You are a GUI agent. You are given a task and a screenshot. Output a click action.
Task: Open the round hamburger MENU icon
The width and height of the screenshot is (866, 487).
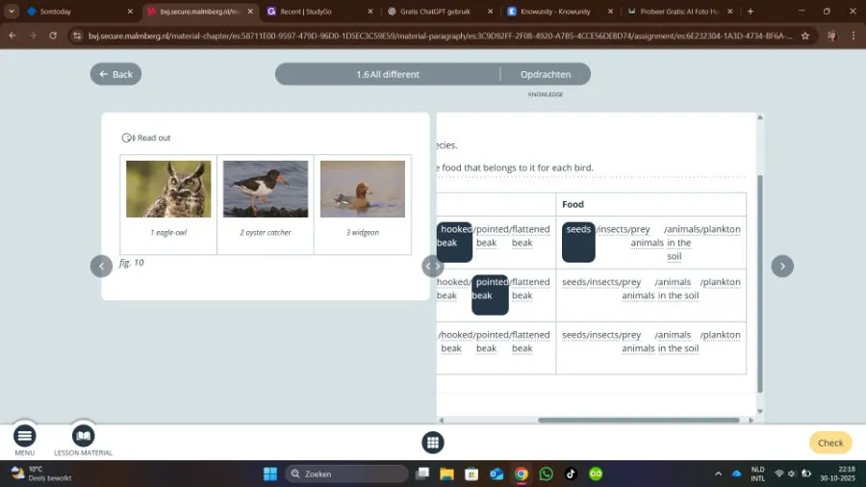pos(25,436)
